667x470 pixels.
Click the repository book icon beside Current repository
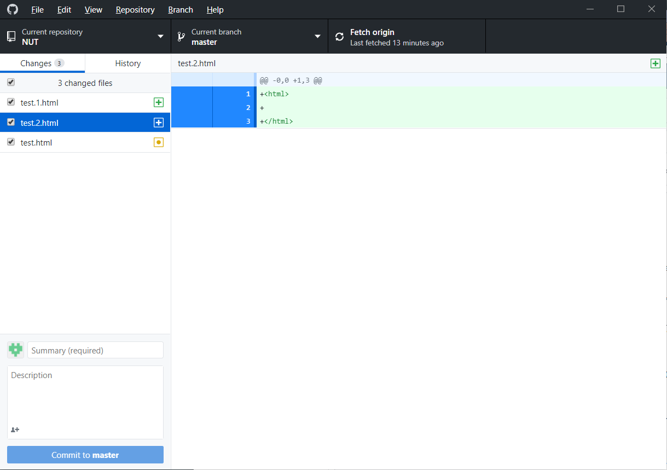(11, 36)
